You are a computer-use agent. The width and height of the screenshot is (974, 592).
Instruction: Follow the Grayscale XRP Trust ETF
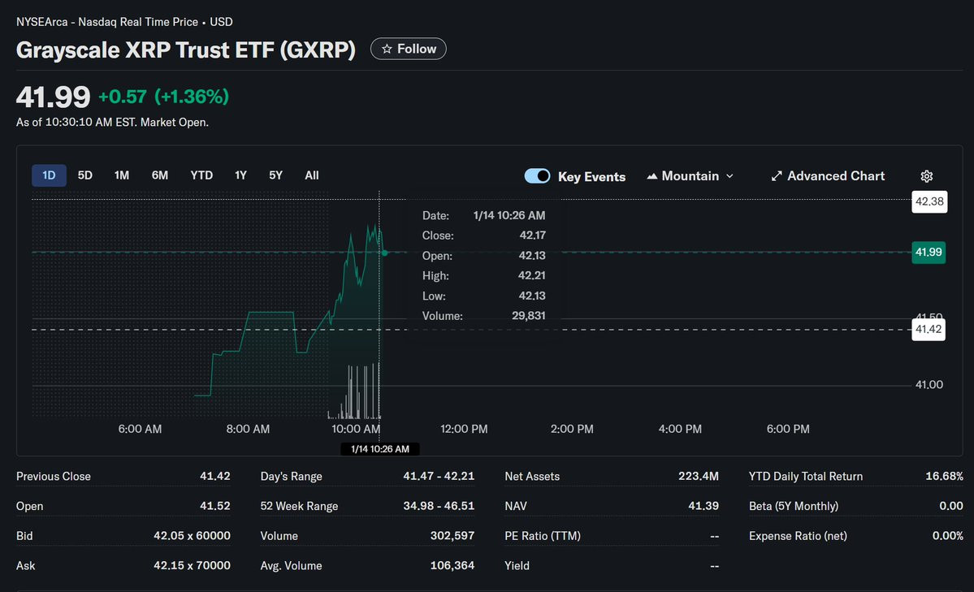(x=408, y=49)
